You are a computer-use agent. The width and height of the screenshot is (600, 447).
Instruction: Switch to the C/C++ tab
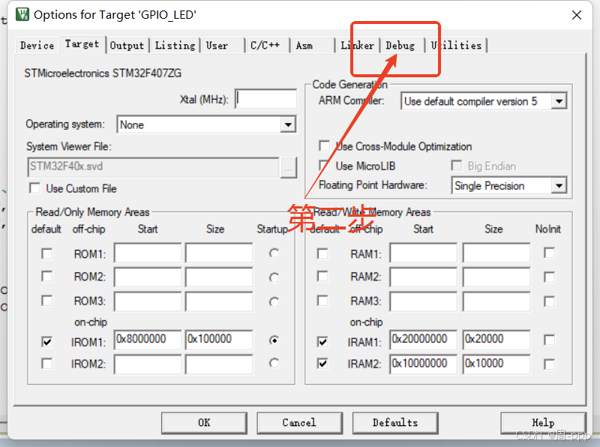pos(266,45)
